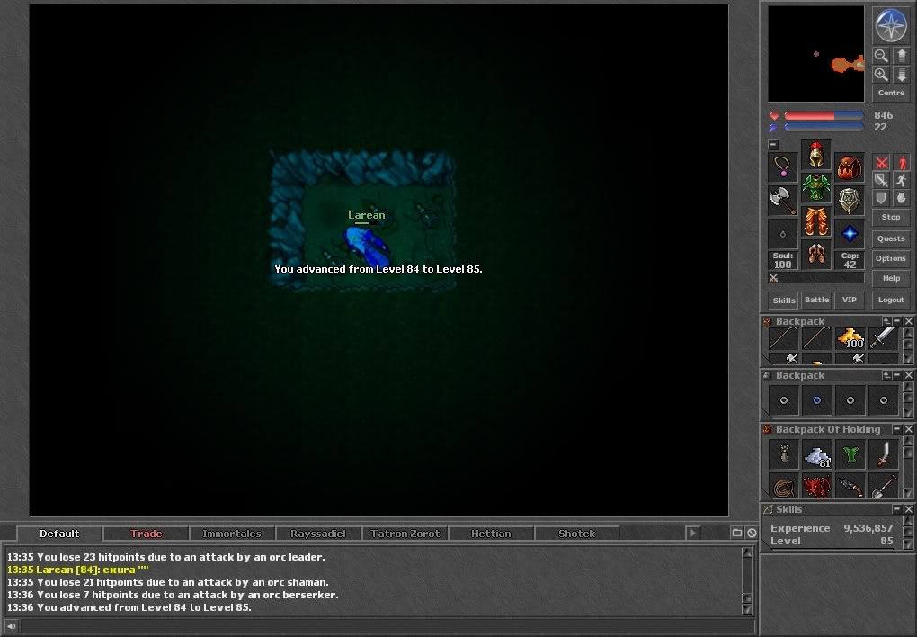Toggle chase opponent running figure
917x637 pixels.
[x=902, y=180]
